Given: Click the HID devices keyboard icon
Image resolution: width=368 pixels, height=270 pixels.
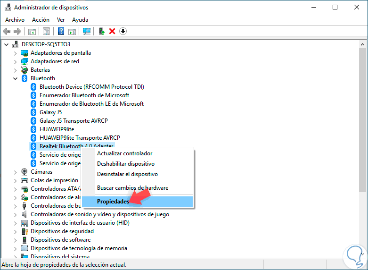Looking at the screenshot, I should click(x=25, y=223).
